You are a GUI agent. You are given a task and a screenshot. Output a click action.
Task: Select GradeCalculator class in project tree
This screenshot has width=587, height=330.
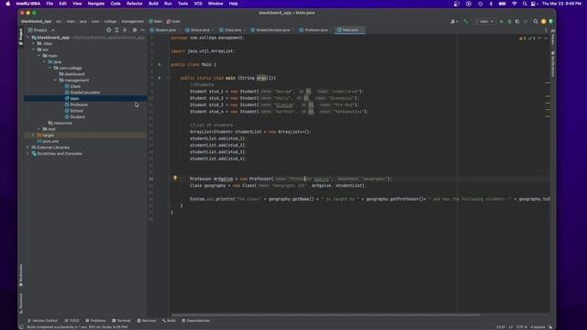pos(85,93)
